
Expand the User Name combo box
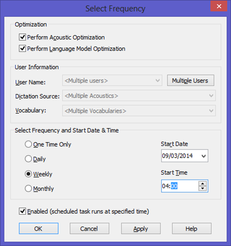pyautogui.click(x=112, y=81)
